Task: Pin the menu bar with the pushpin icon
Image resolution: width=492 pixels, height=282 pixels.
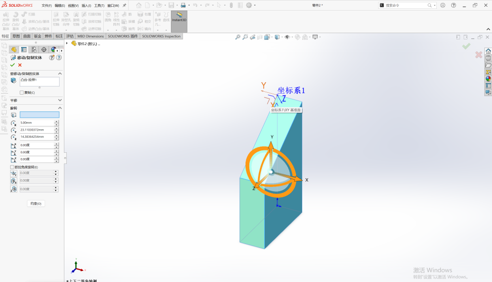Action: (124, 5)
